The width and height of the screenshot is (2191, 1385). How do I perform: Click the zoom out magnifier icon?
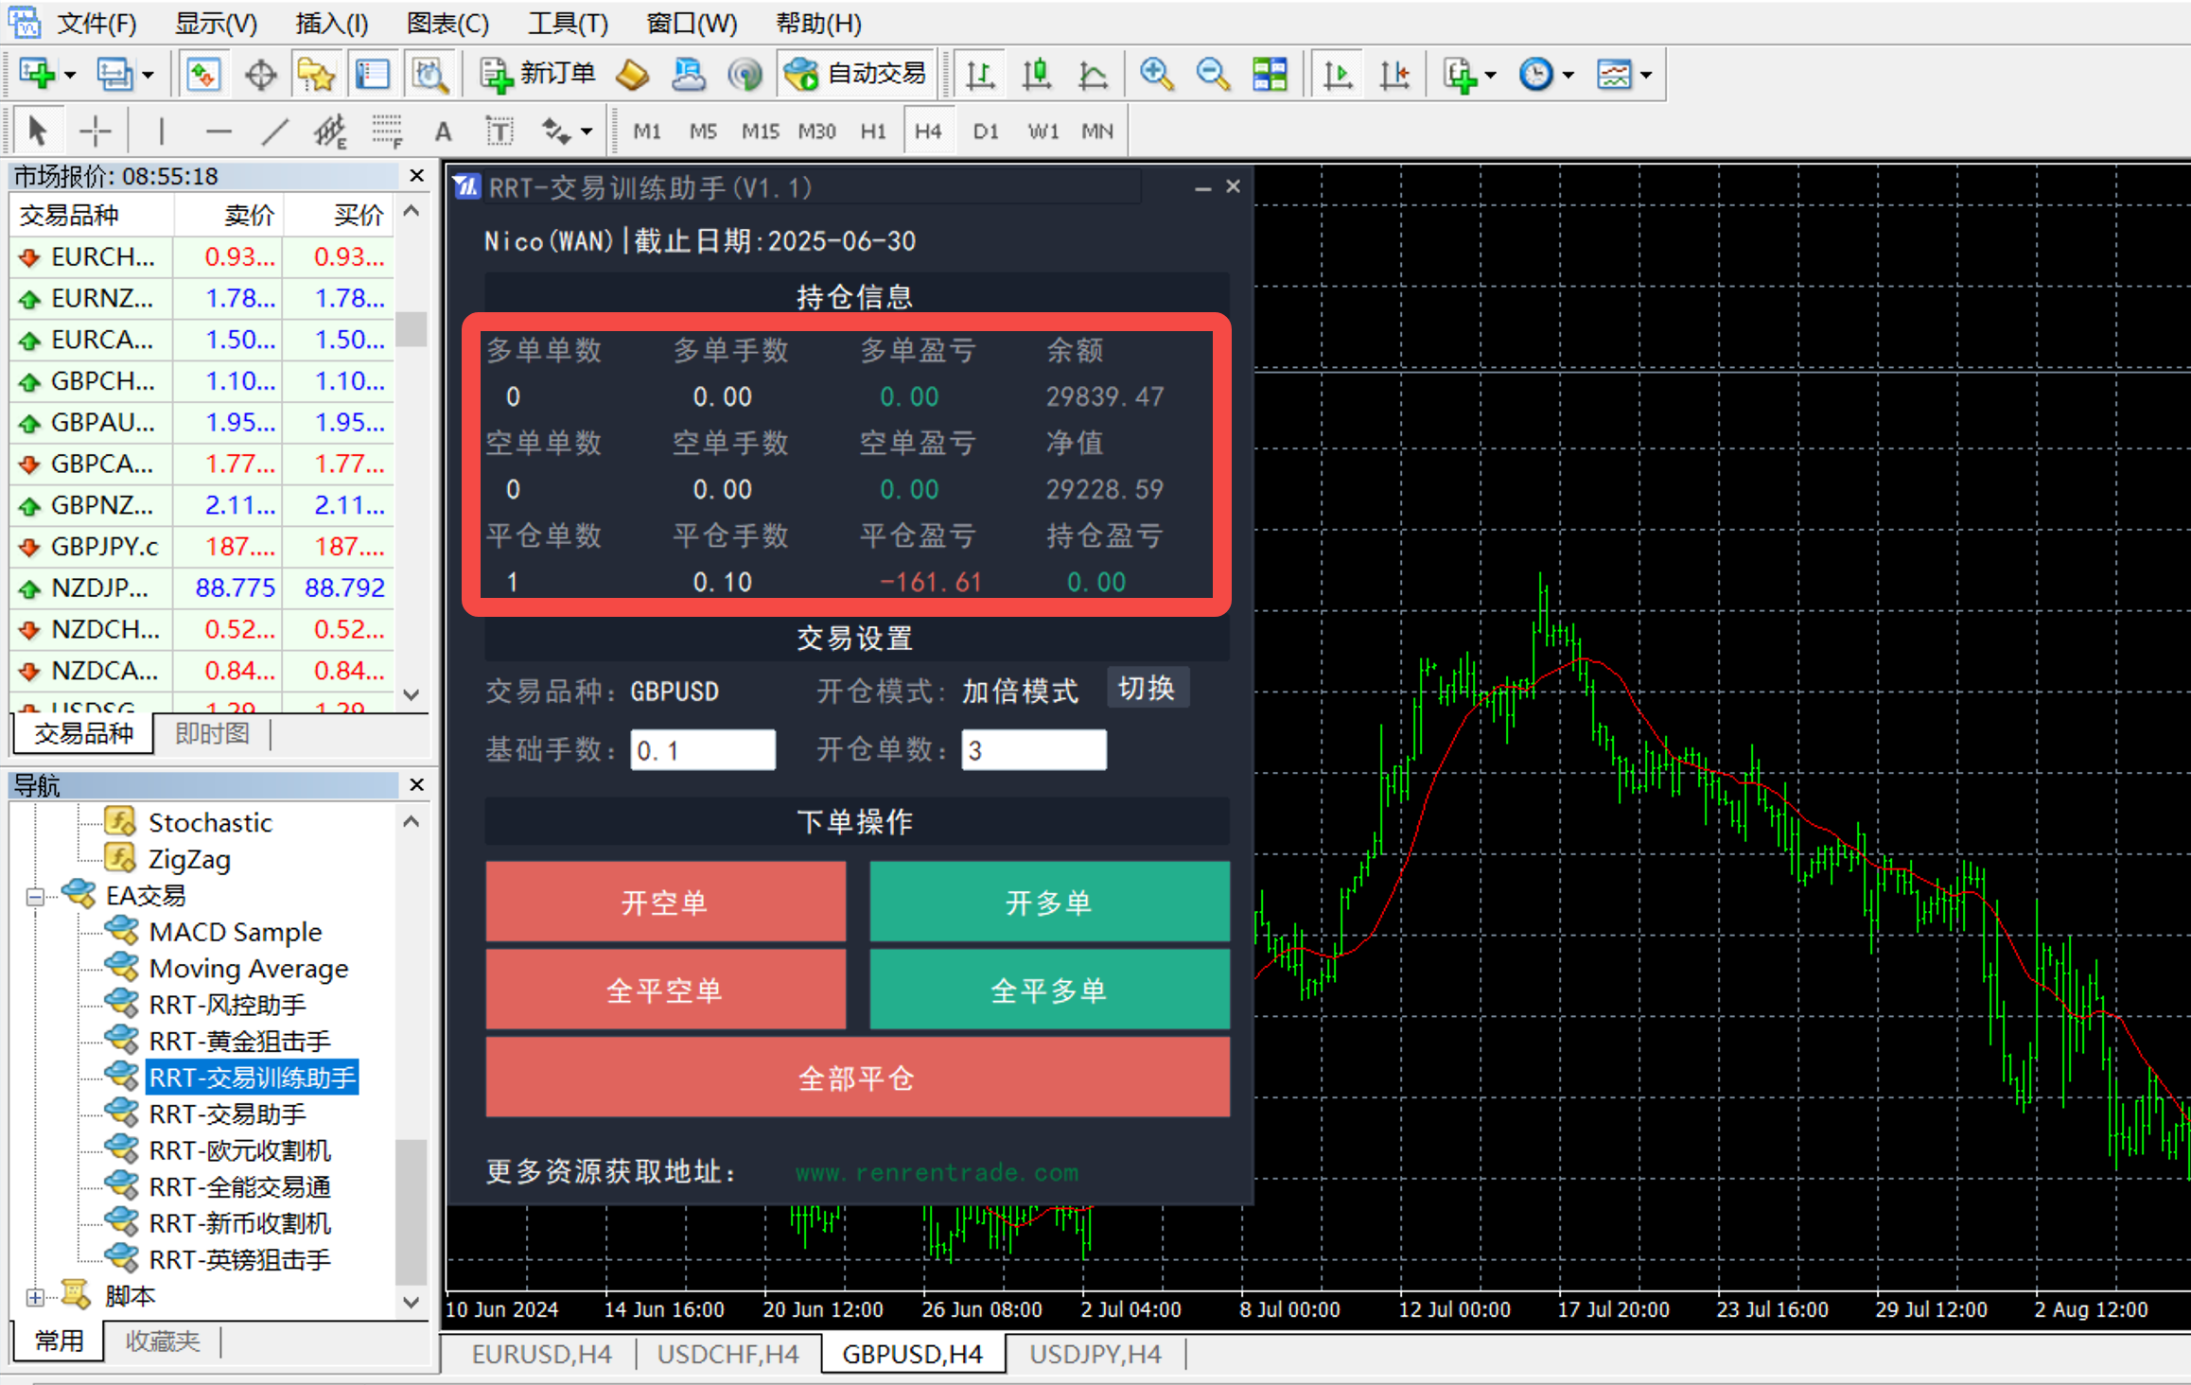(1212, 74)
